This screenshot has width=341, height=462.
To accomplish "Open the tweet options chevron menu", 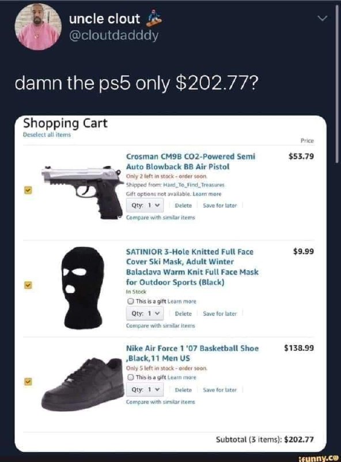I will [x=323, y=19].
